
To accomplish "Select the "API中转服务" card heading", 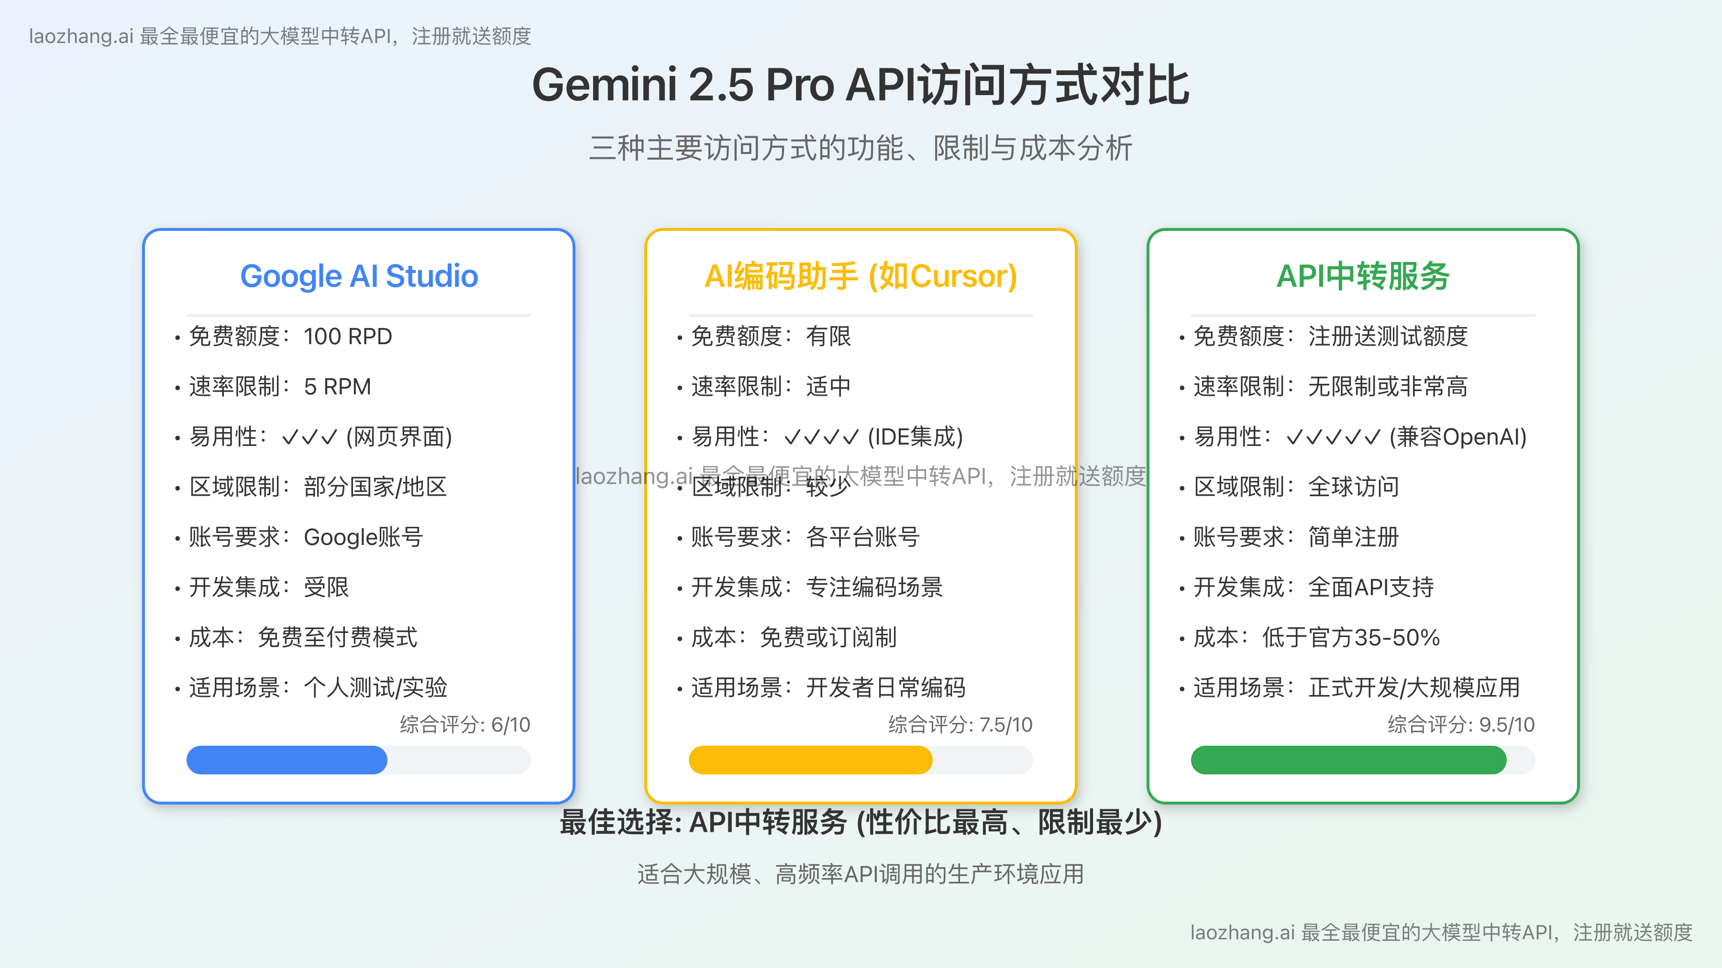I will [1363, 276].
